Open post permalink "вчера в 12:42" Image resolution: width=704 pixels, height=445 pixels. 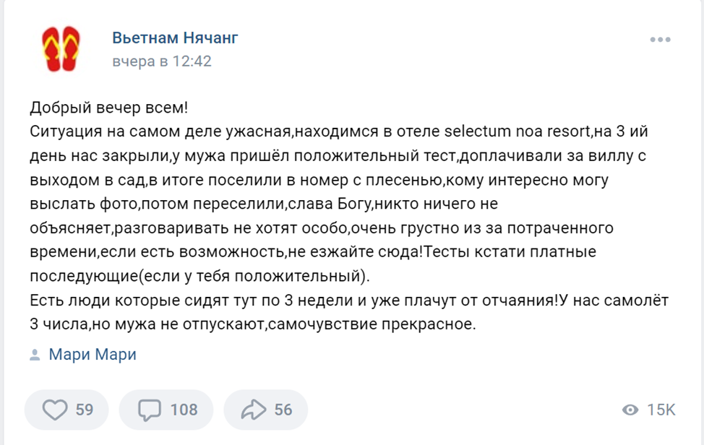coord(162,61)
